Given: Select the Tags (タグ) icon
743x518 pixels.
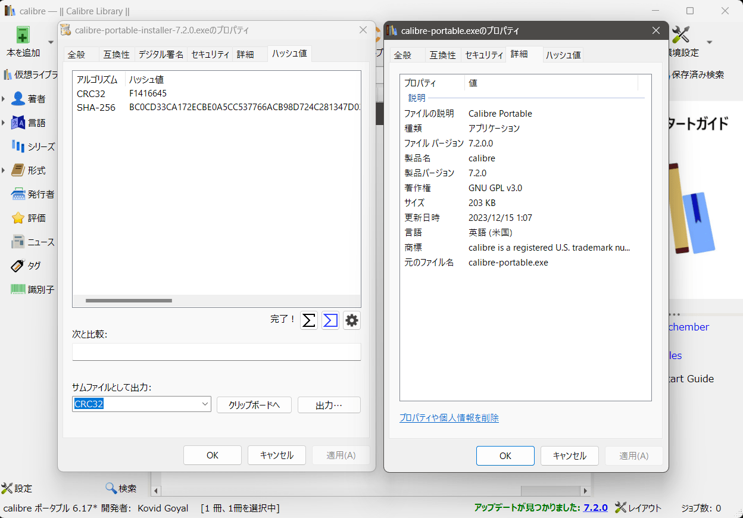Looking at the screenshot, I should pos(18,266).
